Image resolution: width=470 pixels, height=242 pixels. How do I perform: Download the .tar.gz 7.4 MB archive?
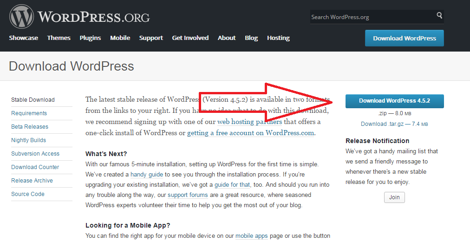click(394, 124)
